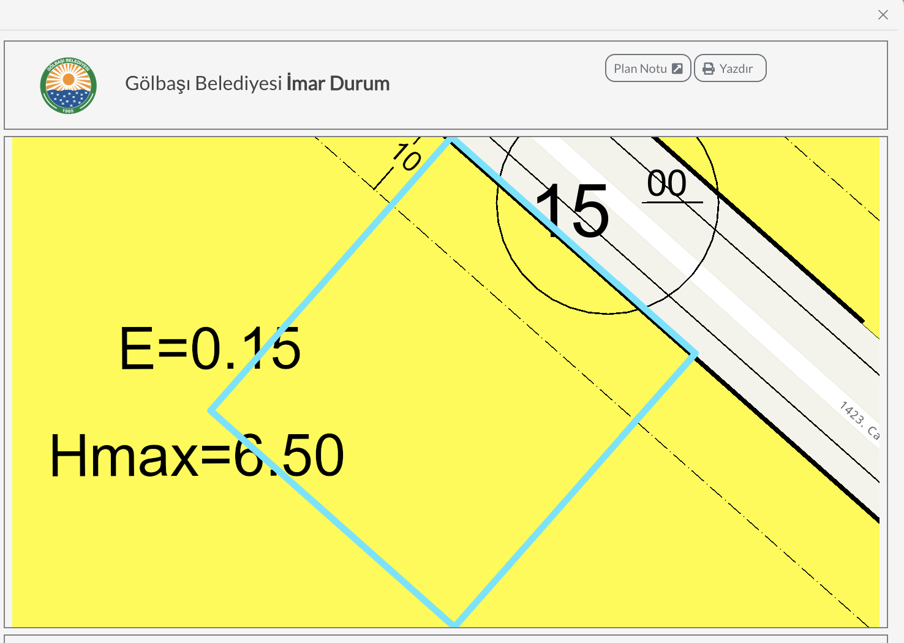Click the external link icon in Plan Notu

point(677,69)
